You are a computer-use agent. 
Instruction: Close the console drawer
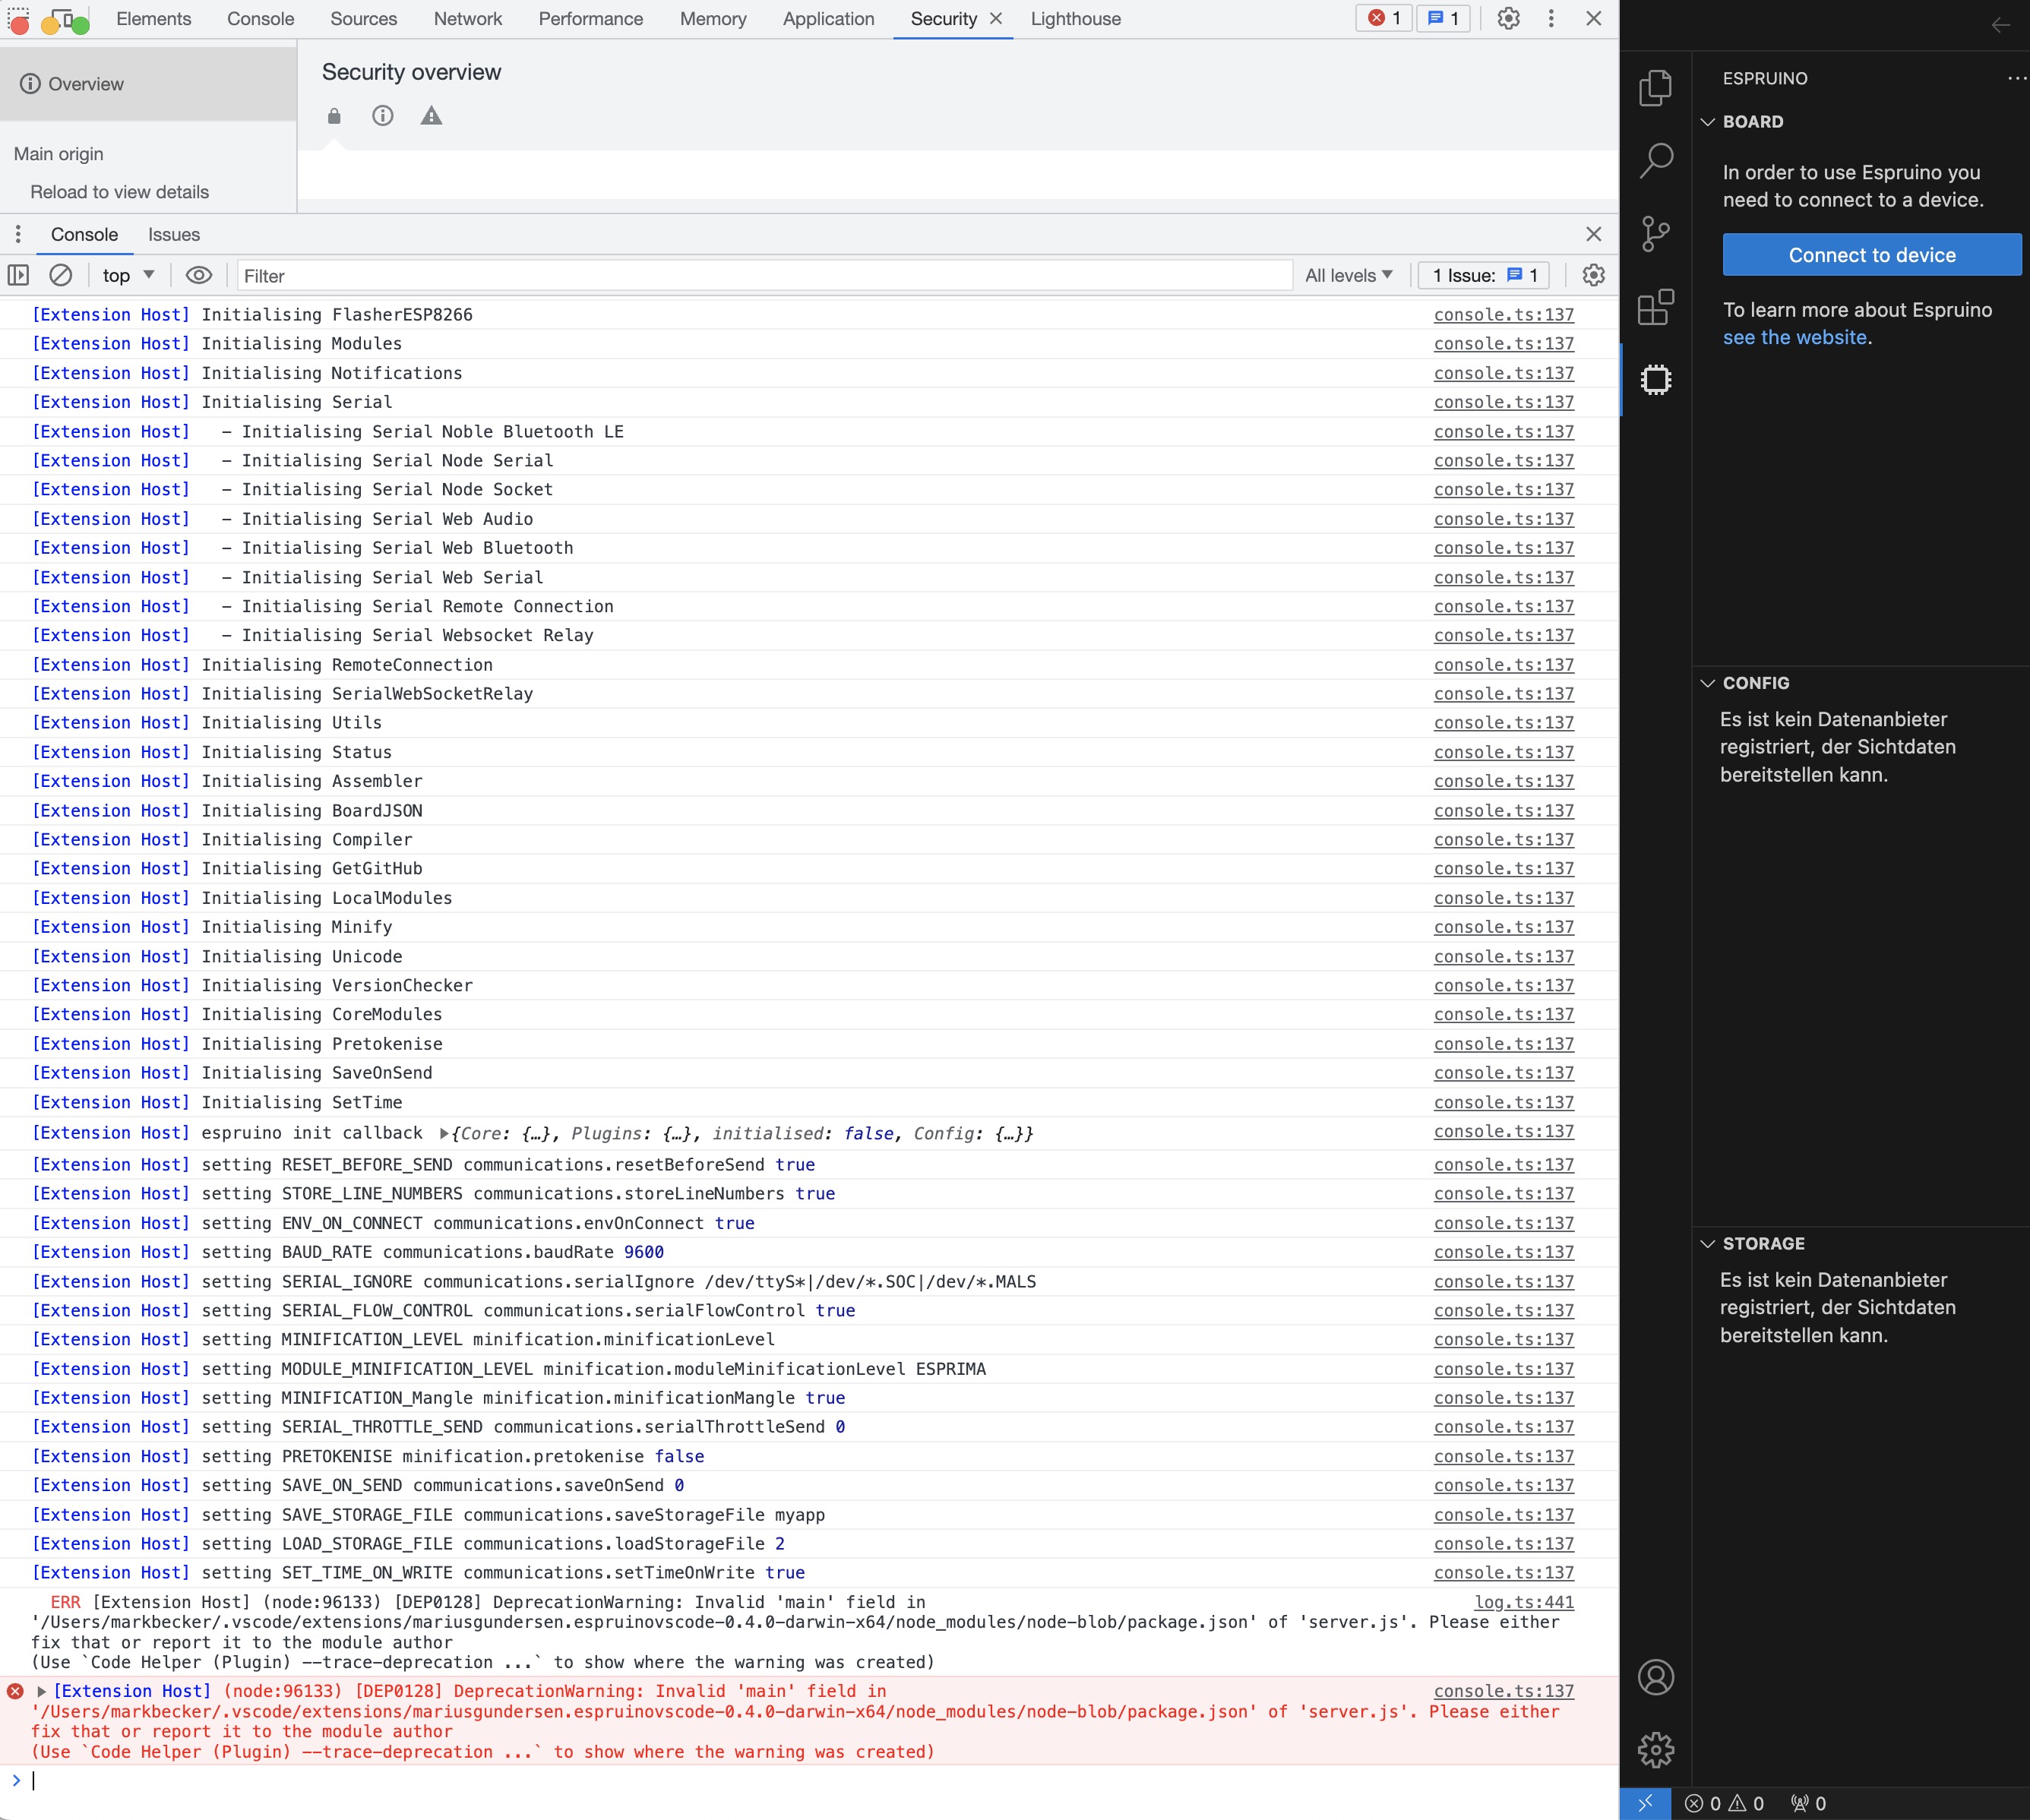(x=1594, y=234)
